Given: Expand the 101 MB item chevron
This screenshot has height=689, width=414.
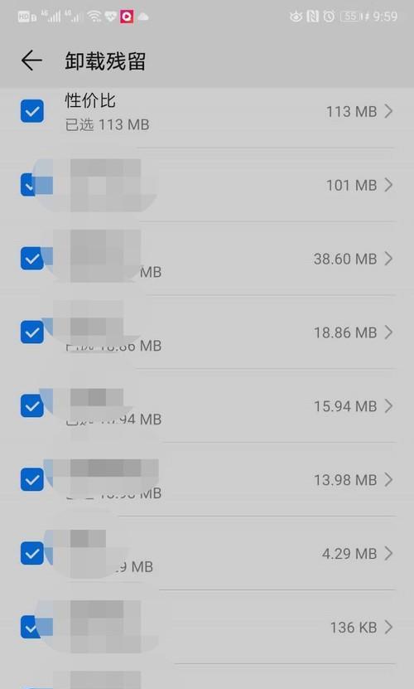Looking at the screenshot, I should [388, 185].
